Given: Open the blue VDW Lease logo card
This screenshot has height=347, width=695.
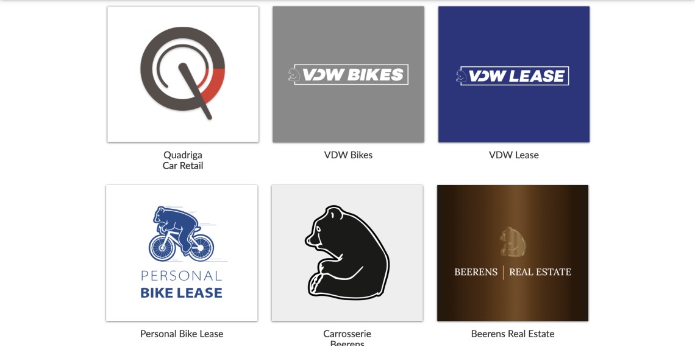Looking at the screenshot, I should [x=514, y=74].
